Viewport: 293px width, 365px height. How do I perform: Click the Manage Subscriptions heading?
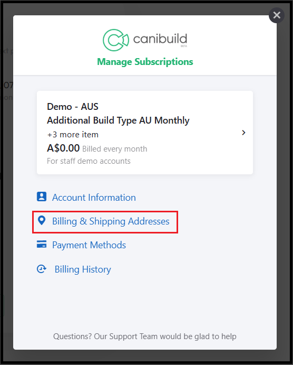[x=145, y=62]
